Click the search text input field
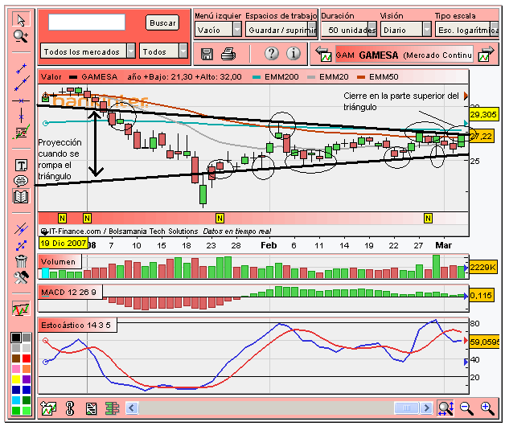 point(87,23)
